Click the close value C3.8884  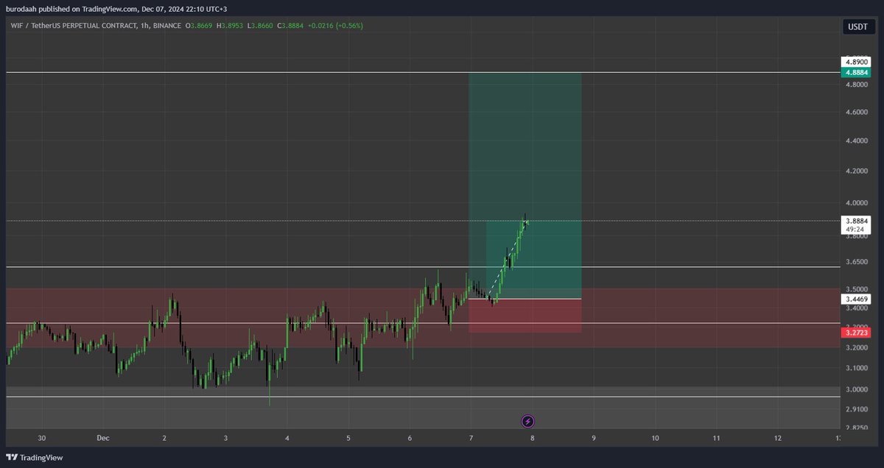(292, 26)
